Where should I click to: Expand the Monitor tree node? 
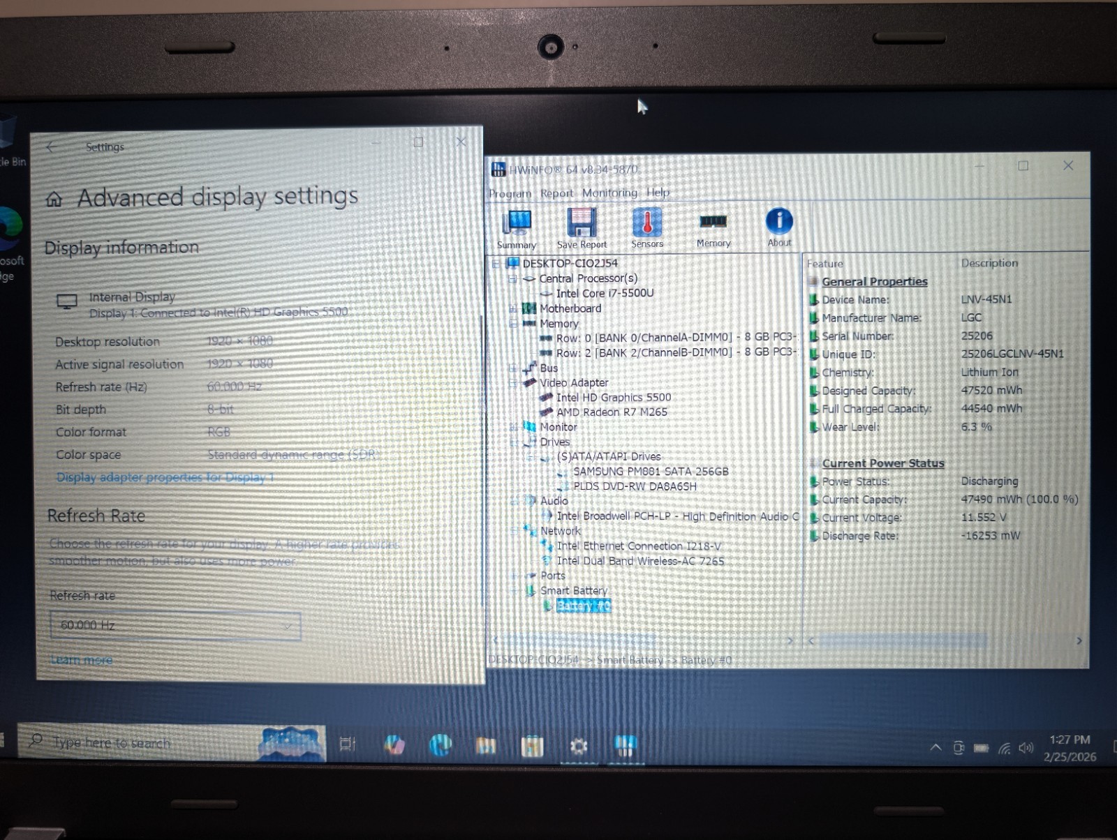(x=513, y=427)
